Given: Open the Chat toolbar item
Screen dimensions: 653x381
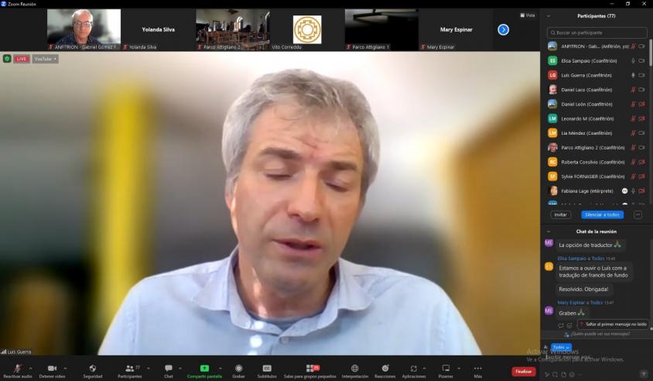Looking at the screenshot, I should coord(168,371).
